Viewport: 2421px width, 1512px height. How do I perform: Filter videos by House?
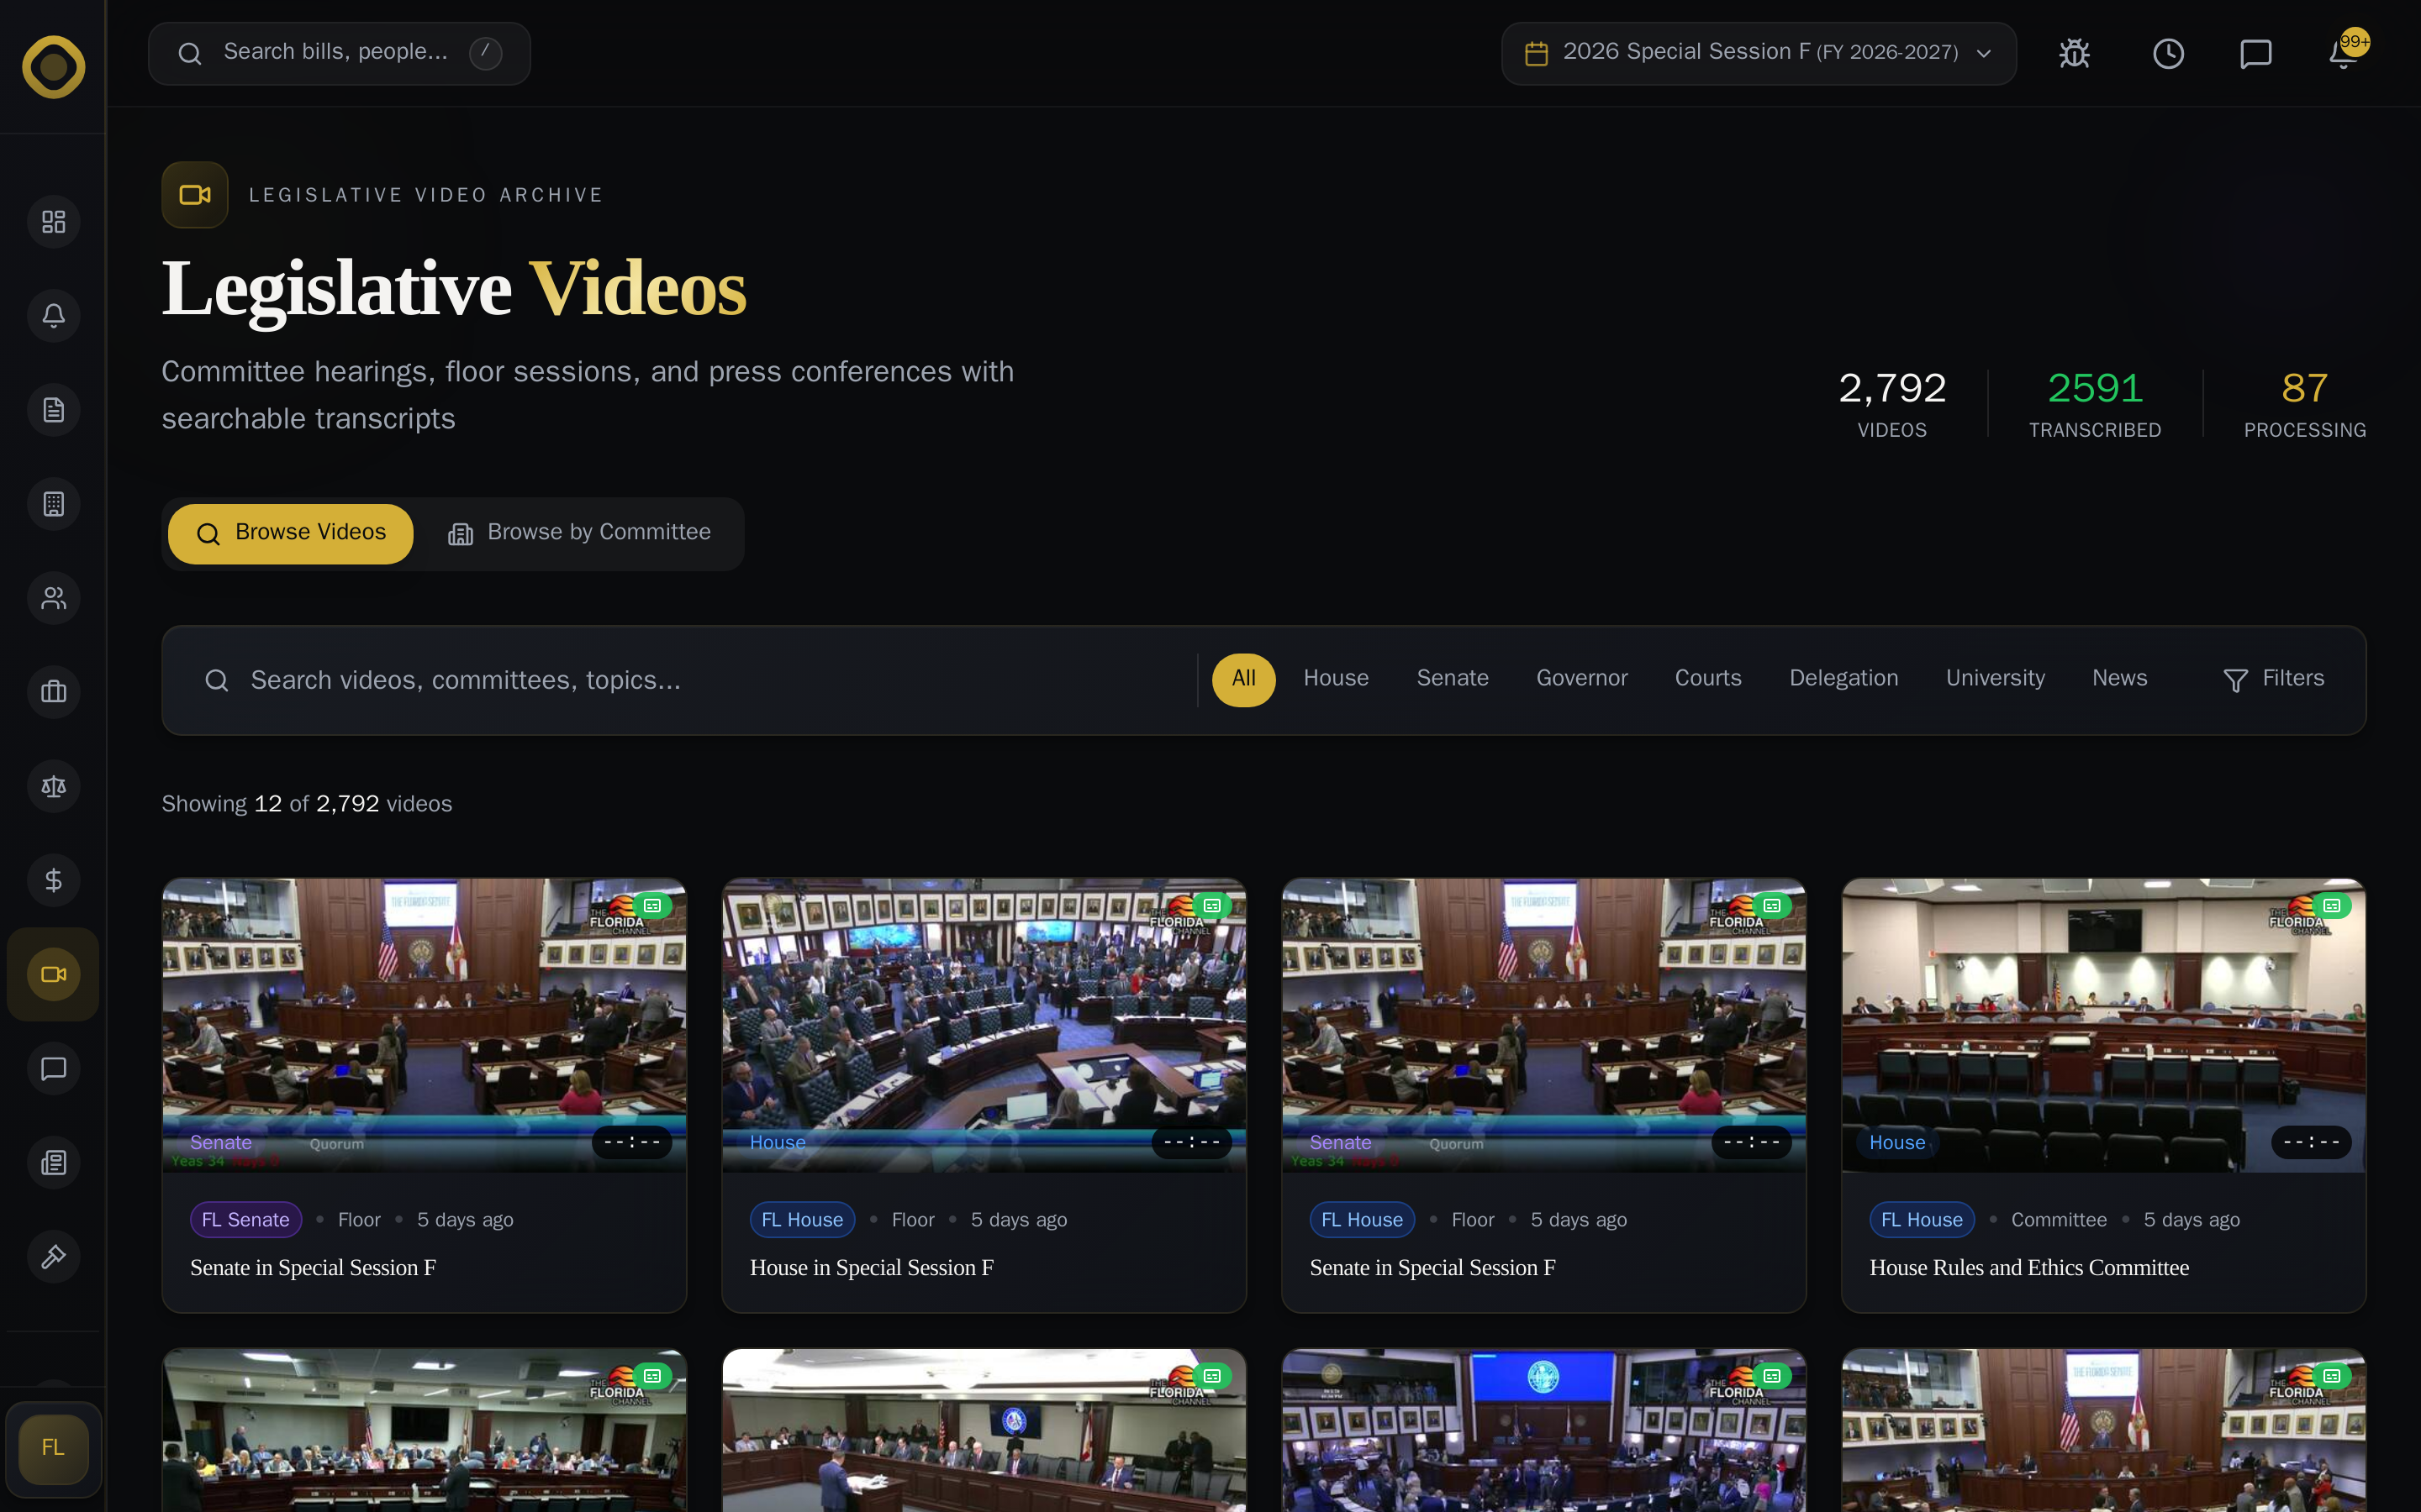click(x=1336, y=679)
